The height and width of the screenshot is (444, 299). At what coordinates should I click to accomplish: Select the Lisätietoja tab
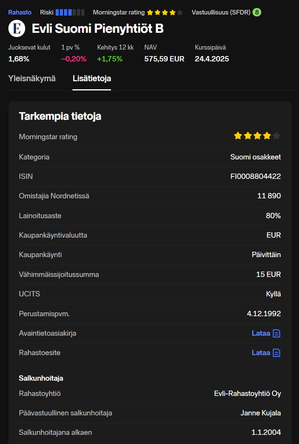click(x=92, y=79)
